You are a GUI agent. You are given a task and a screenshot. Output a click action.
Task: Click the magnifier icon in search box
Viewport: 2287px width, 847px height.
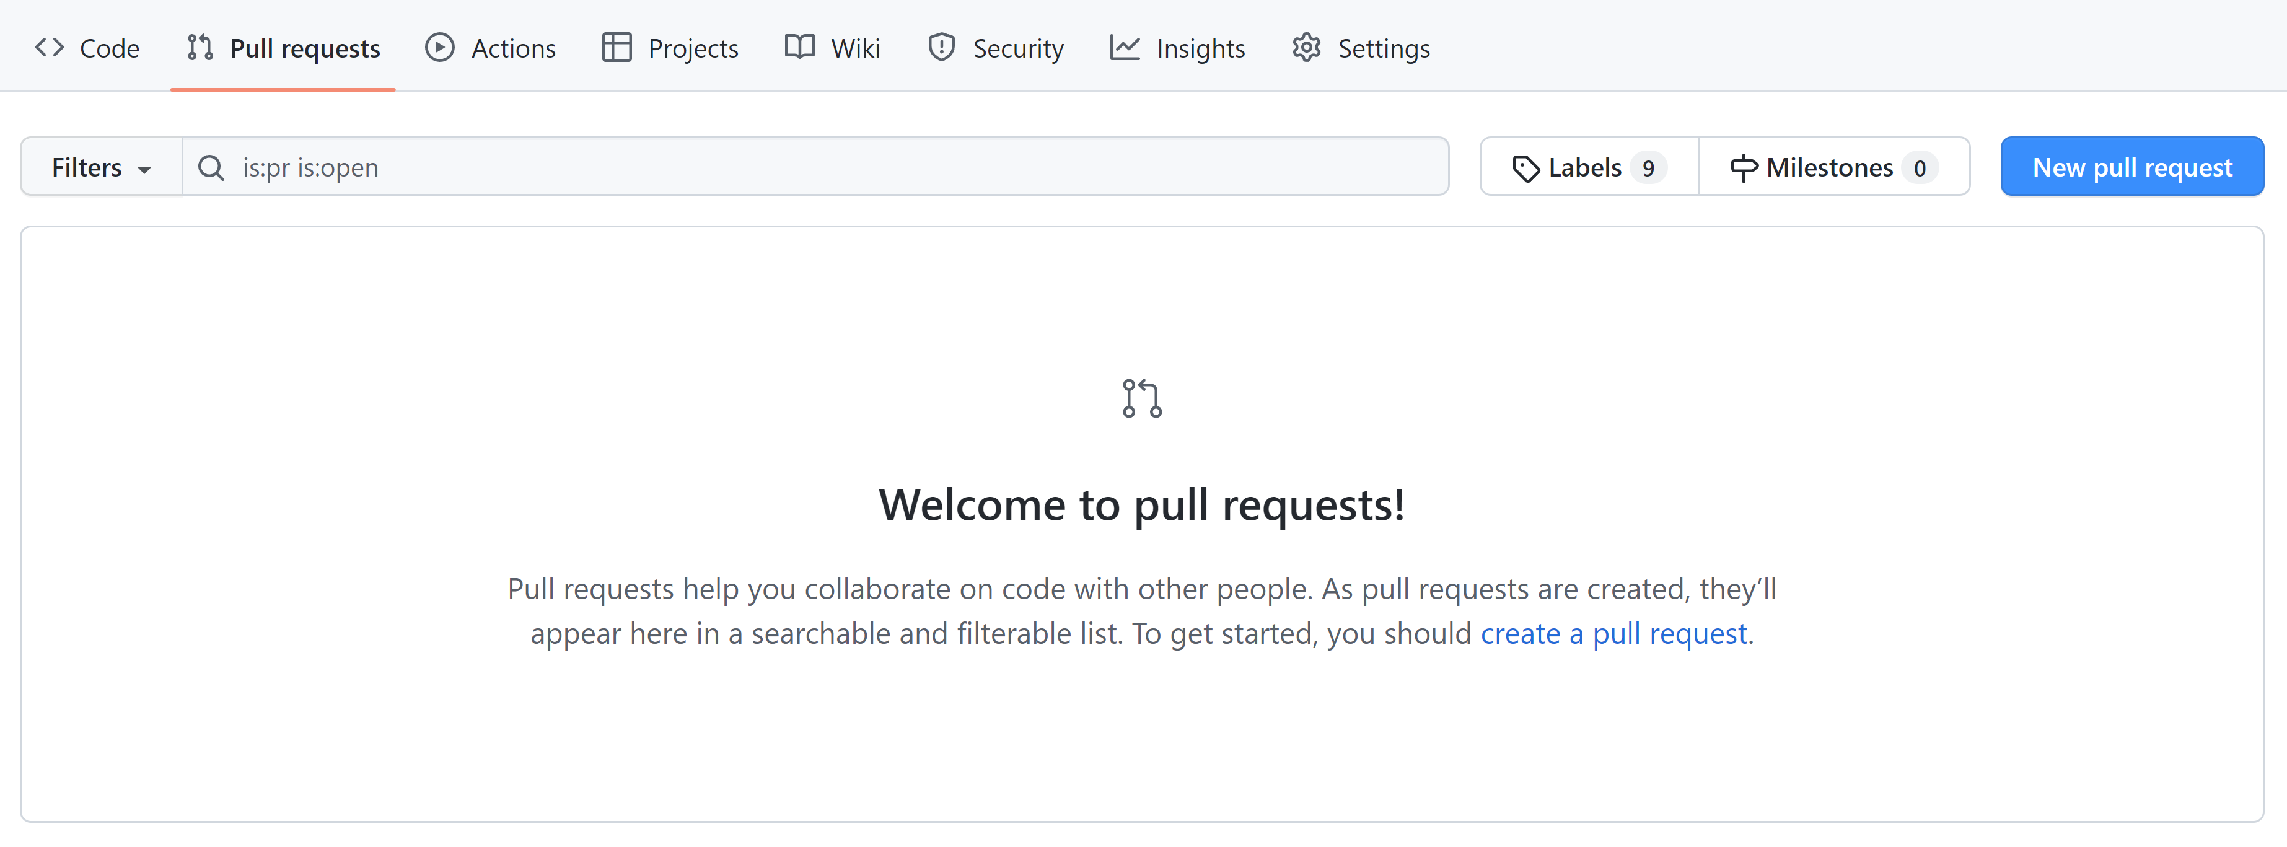tap(211, 168)
